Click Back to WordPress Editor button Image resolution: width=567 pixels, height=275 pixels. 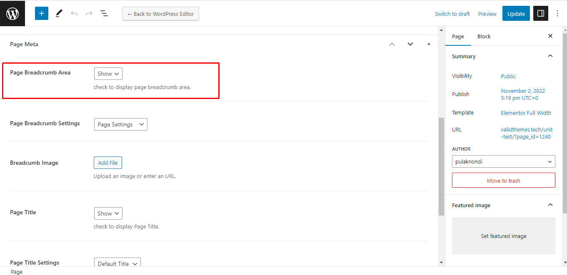[161, 14]
